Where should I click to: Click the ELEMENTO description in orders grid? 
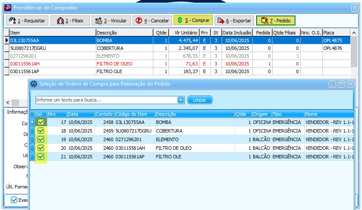167,139
